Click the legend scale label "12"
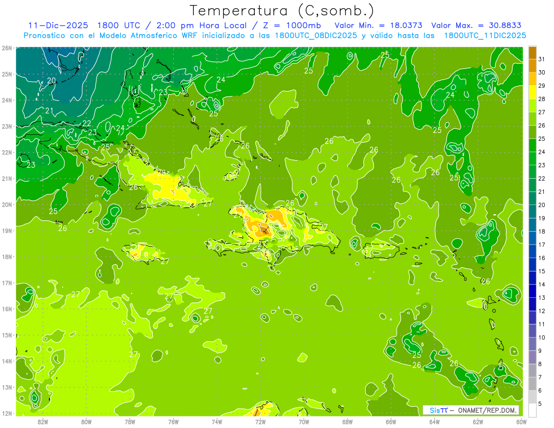Screen dimensions: 554x428 542,311
